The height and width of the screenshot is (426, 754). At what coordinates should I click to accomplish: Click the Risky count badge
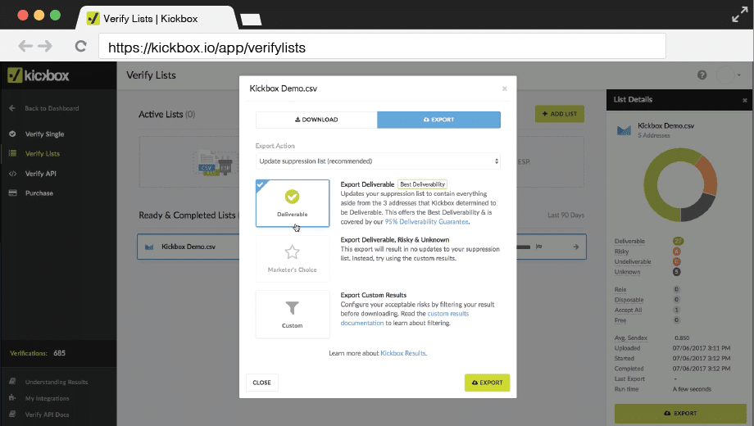(677, 252)
